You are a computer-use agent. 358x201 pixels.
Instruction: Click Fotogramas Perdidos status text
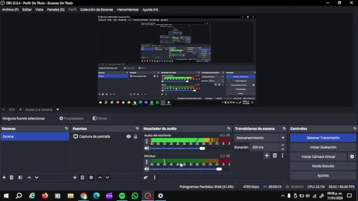pos(207,187)
